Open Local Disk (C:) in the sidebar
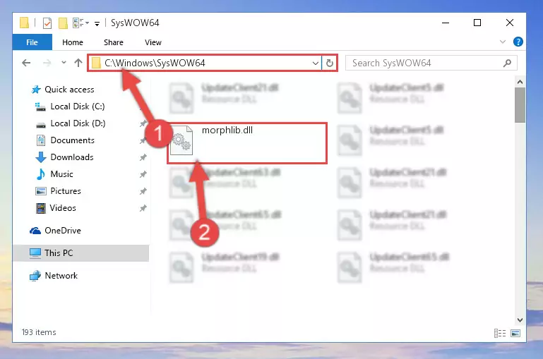 coord(70,107)
